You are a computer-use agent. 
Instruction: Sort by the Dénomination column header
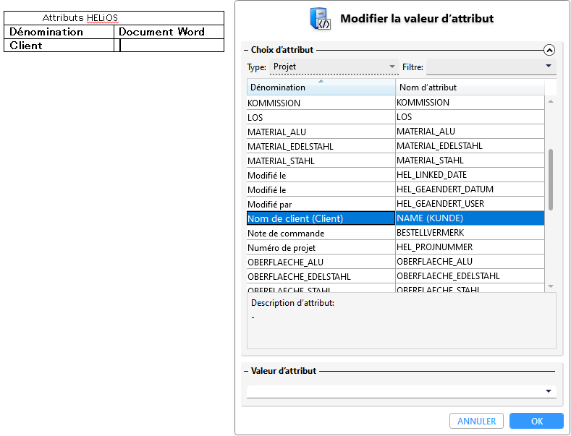coord(321,87)
